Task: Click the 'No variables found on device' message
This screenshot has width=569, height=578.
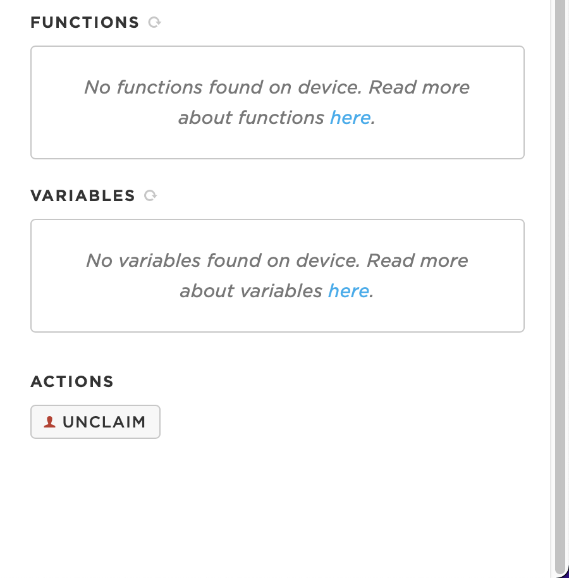Action: (x=223, y=261)
